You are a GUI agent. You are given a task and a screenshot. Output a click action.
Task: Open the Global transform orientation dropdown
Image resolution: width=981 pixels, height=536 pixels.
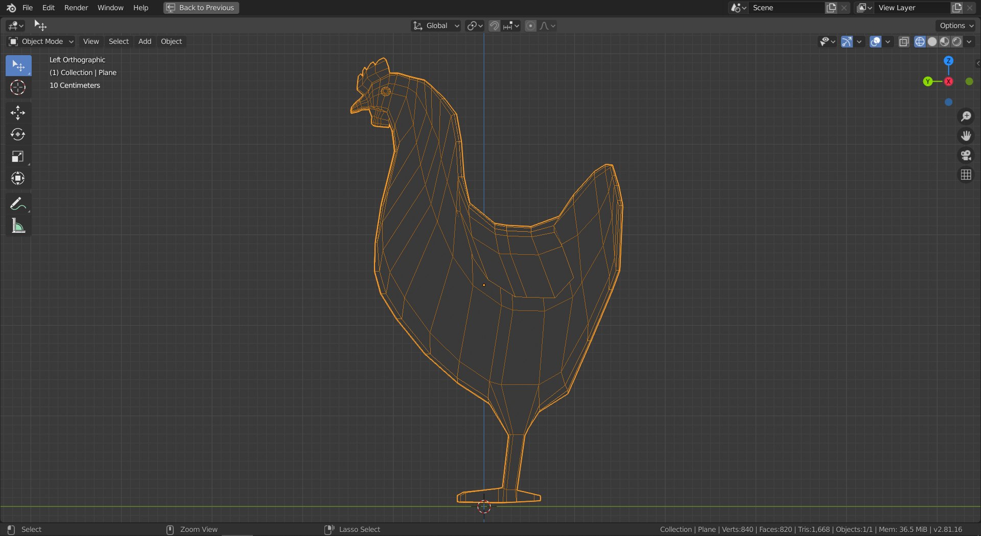[x=436, y=26]
